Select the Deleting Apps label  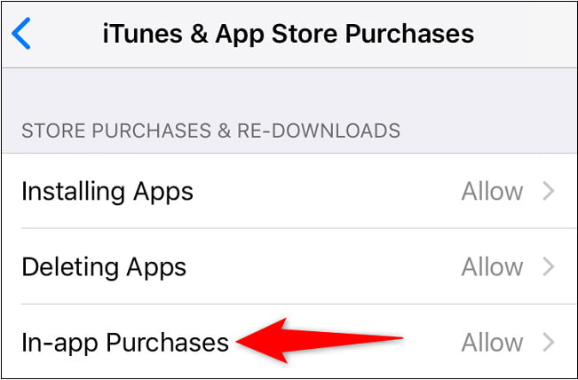[x=104, y=267]
